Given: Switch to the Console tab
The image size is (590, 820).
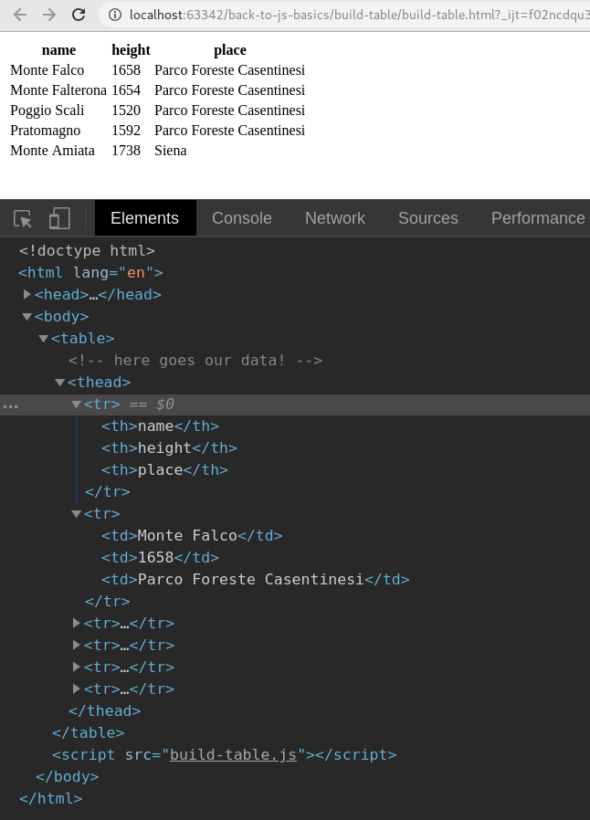Looking at the screenshot, I should 242,218.
